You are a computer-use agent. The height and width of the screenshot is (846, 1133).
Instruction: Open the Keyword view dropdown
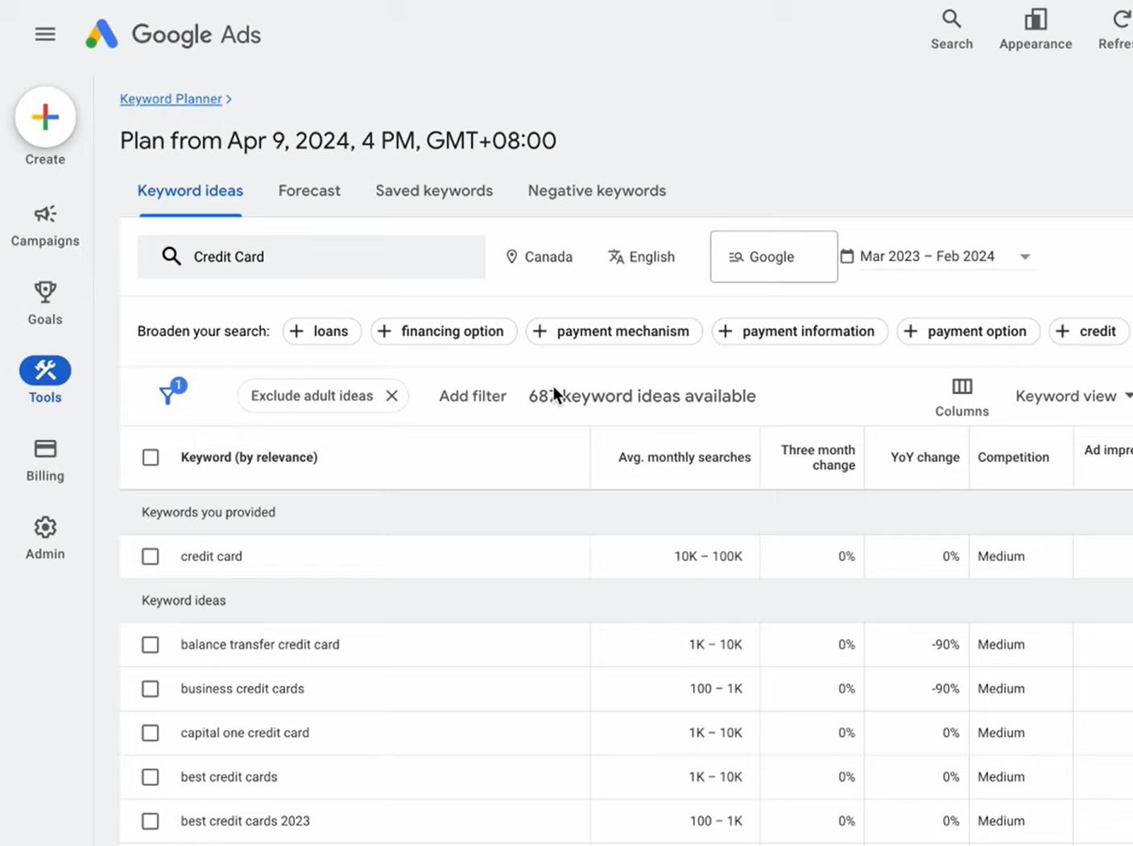point(1073,396)
